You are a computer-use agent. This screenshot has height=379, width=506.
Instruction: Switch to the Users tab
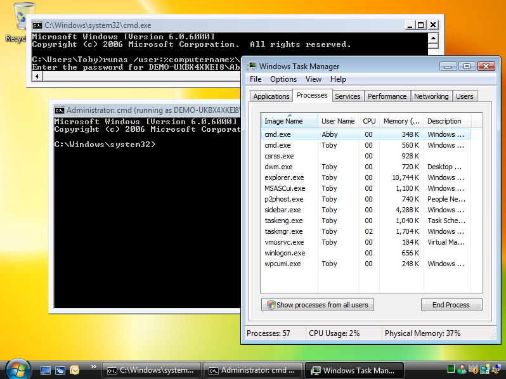[x=464, y=96]
